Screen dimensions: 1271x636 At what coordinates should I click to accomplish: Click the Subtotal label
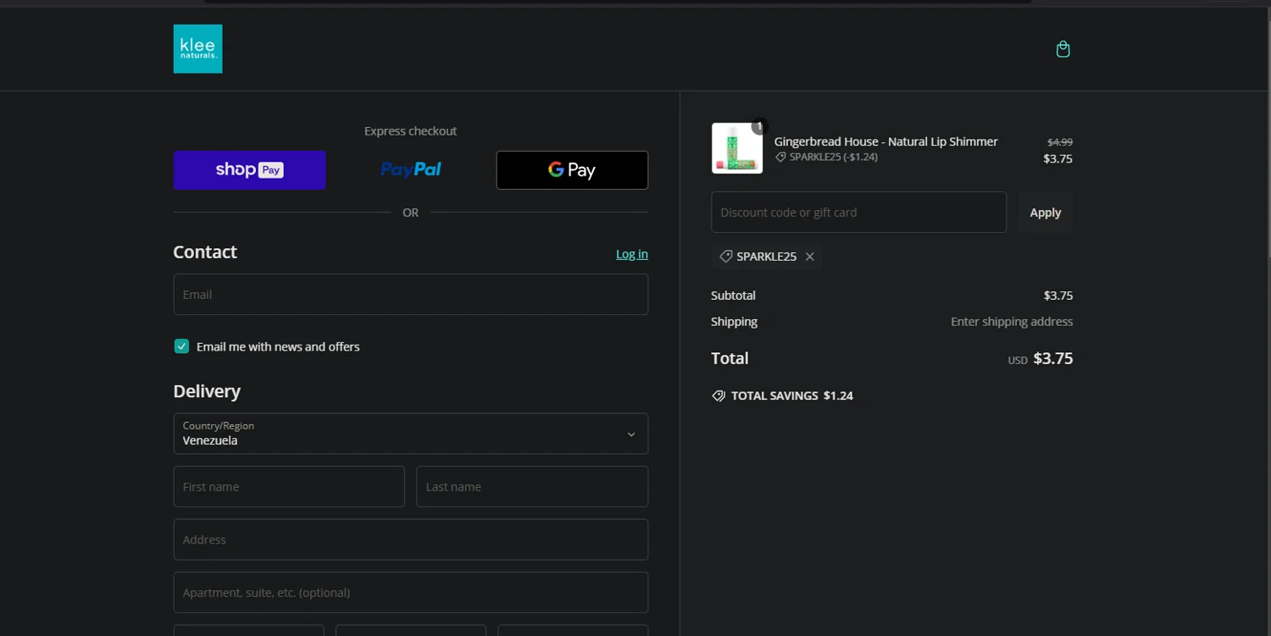pyautogui.click(x=733, y=296)
